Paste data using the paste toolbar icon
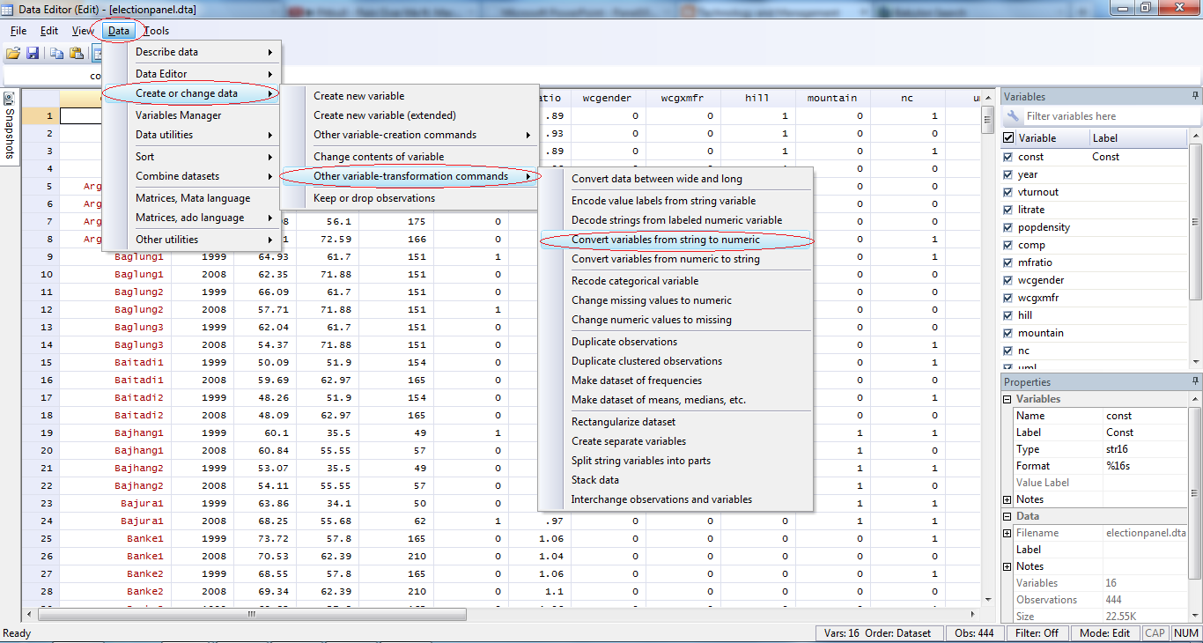1203x643 pixels. [76, 54]
